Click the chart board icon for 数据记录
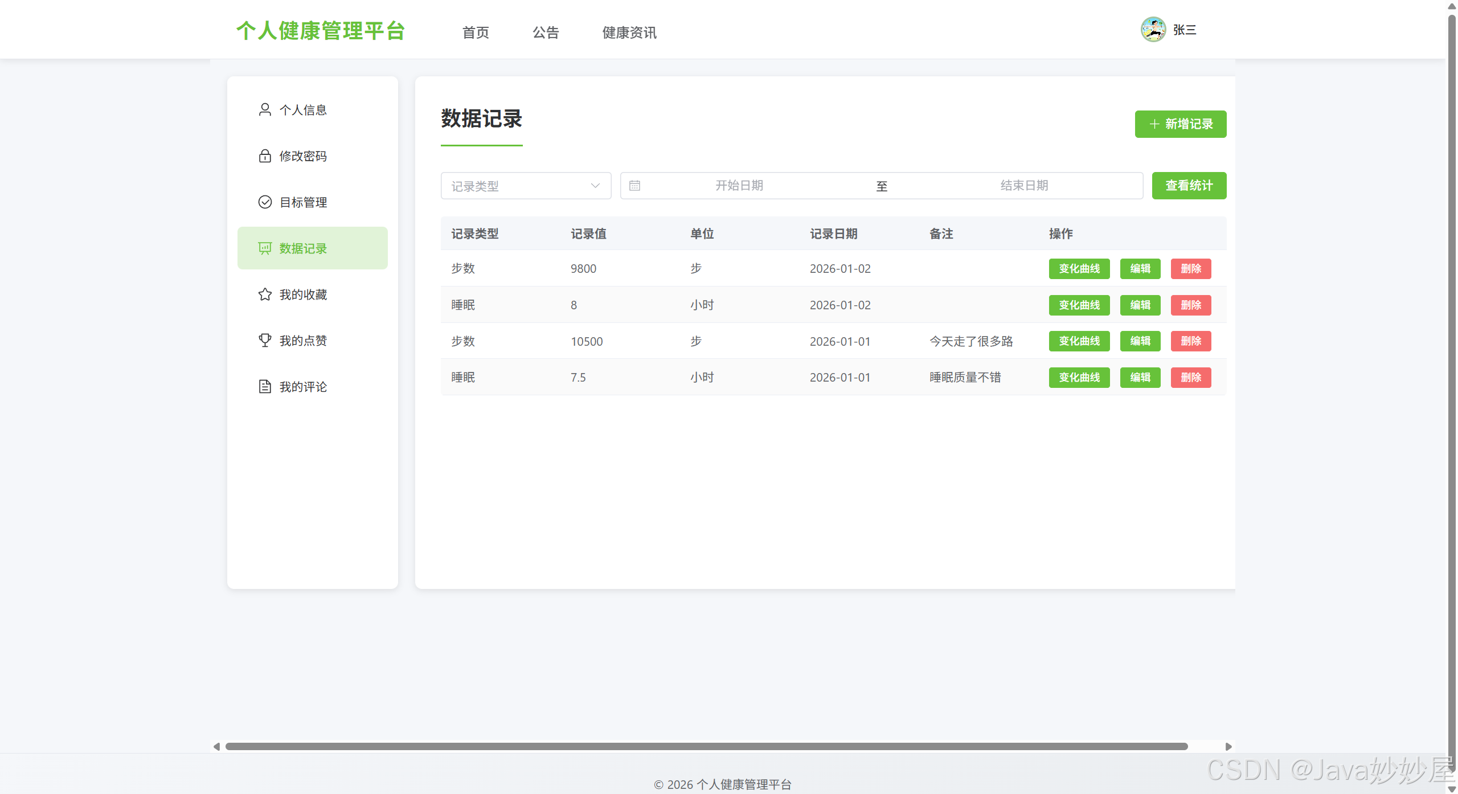 point(265,248)
